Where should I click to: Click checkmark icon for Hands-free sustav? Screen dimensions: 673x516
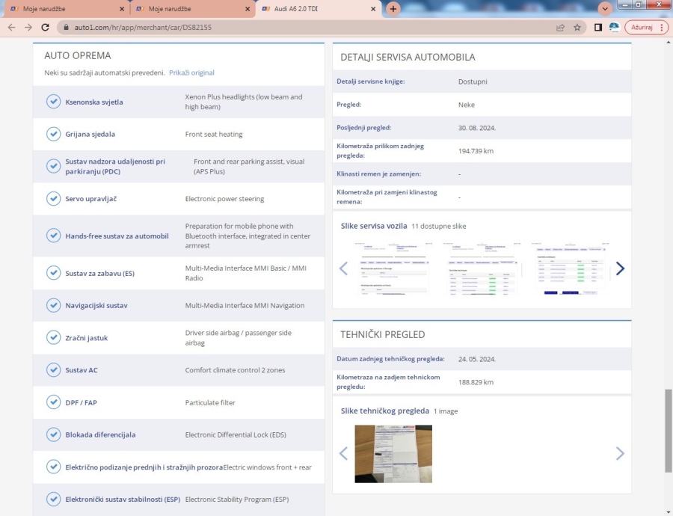click(53, 236)
